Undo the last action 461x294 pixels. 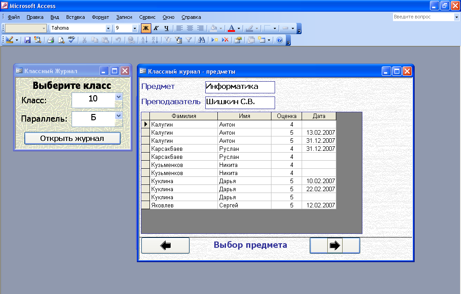coord(118,40)
